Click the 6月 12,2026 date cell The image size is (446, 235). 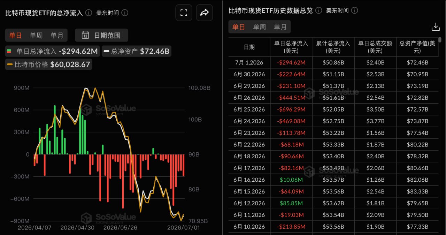pyautogui.click(x=249, y=203)
